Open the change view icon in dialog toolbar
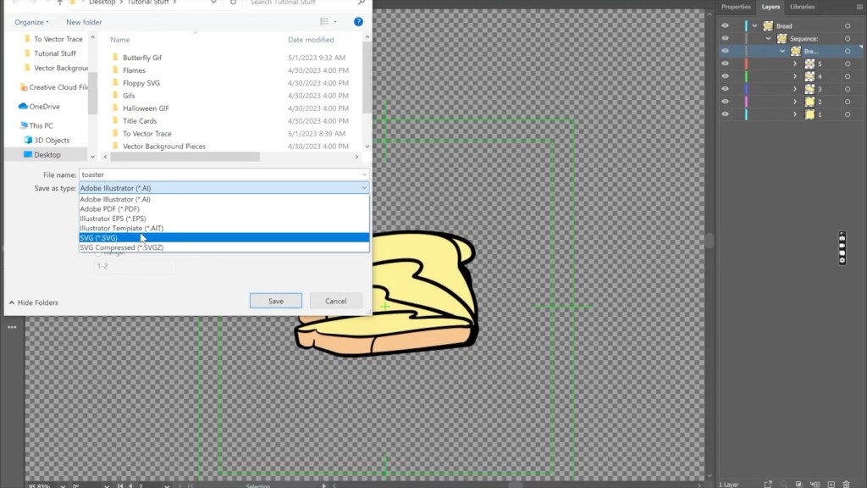867x488 pixels. point(324,22)
